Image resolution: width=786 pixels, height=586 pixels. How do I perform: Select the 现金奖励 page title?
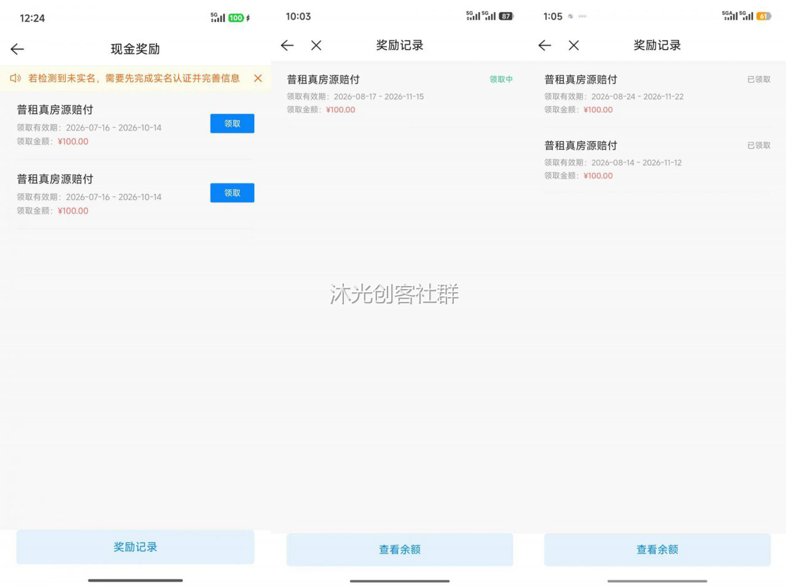(135, 49)
